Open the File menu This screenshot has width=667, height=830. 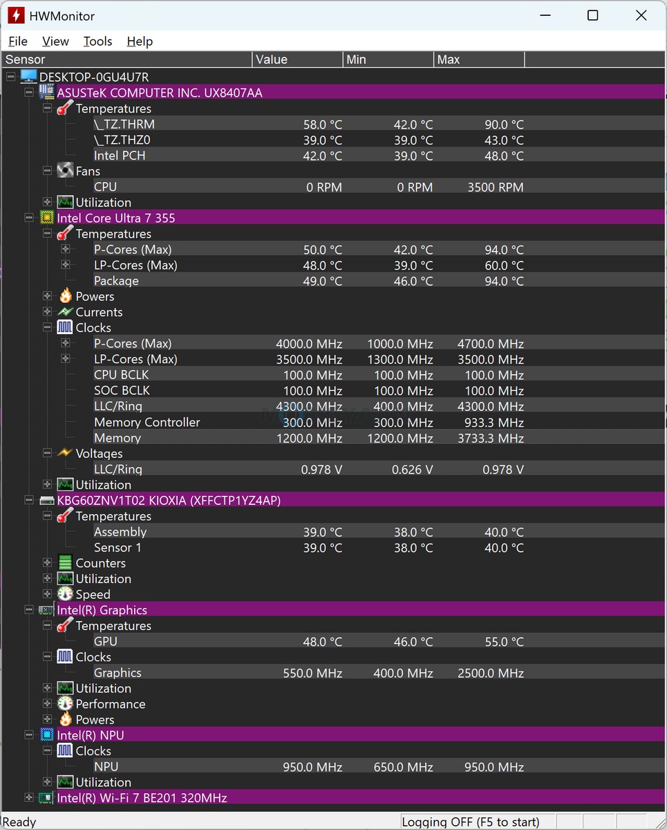tap(18, 41)
